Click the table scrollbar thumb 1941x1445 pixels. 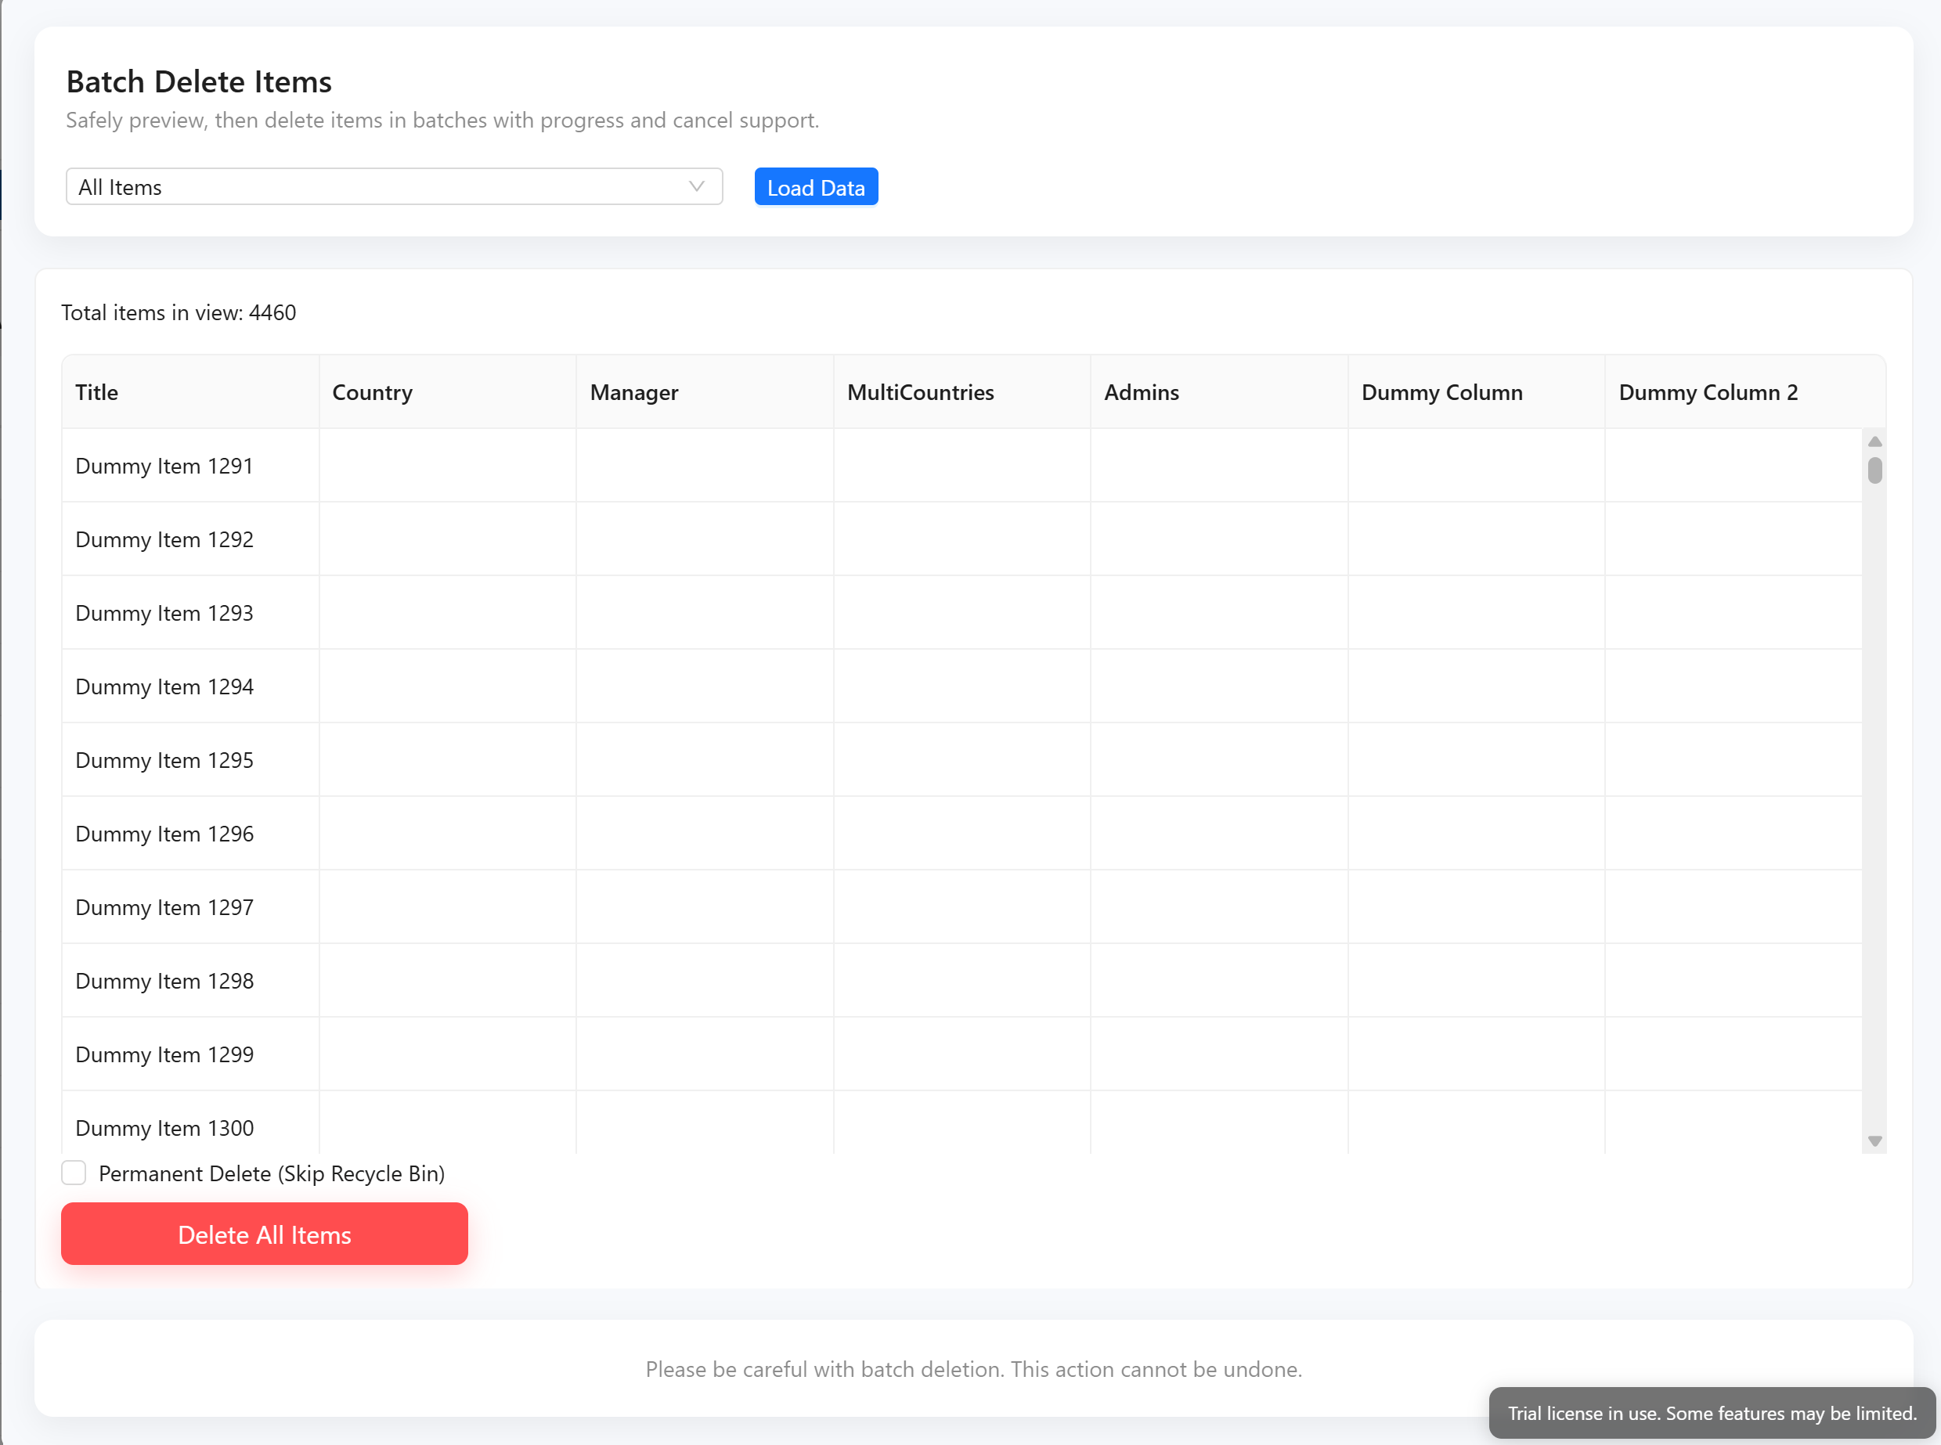(x=1874, y=472)
